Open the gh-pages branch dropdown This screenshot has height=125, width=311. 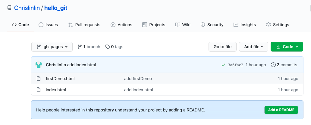(x=52, y=47)
